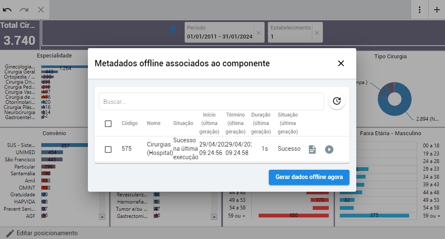Click the Nome column header
445x239 pixels.
click(x=154, y=123)
